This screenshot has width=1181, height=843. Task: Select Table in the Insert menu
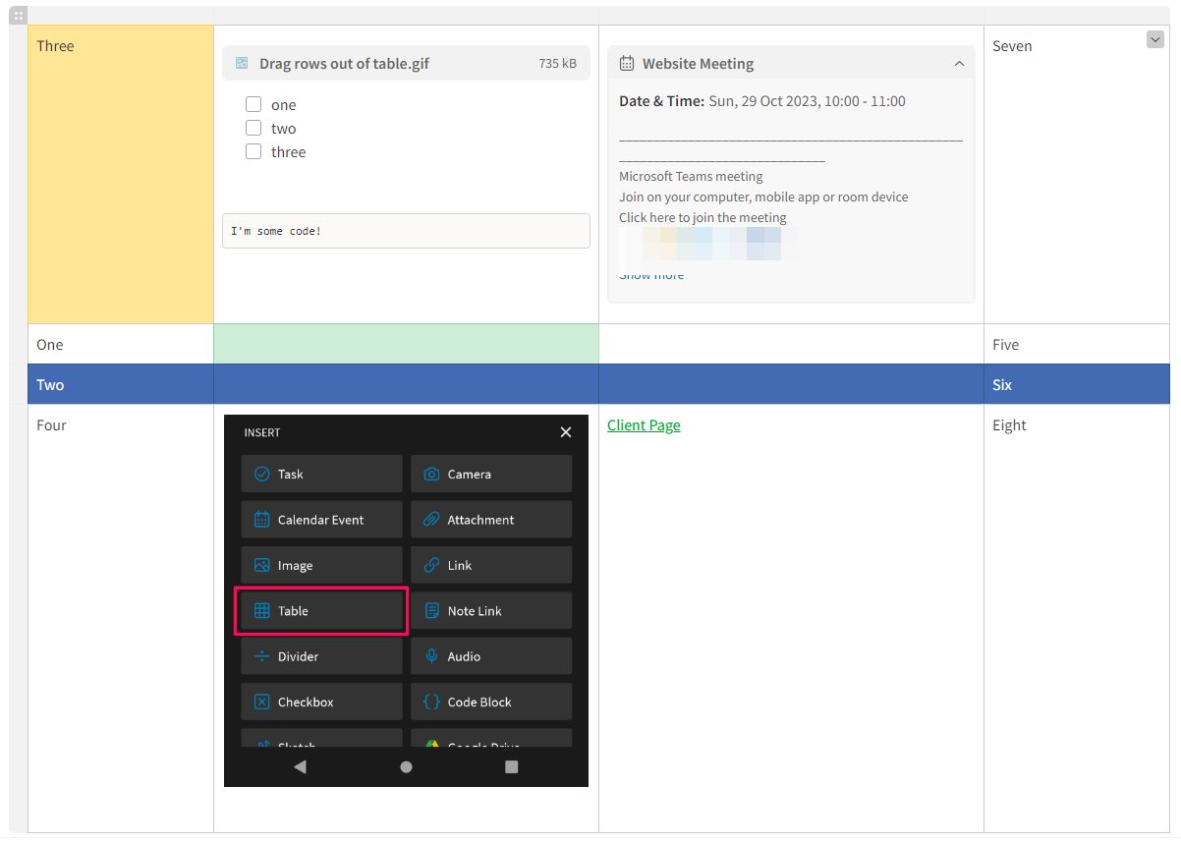[321, 610]
